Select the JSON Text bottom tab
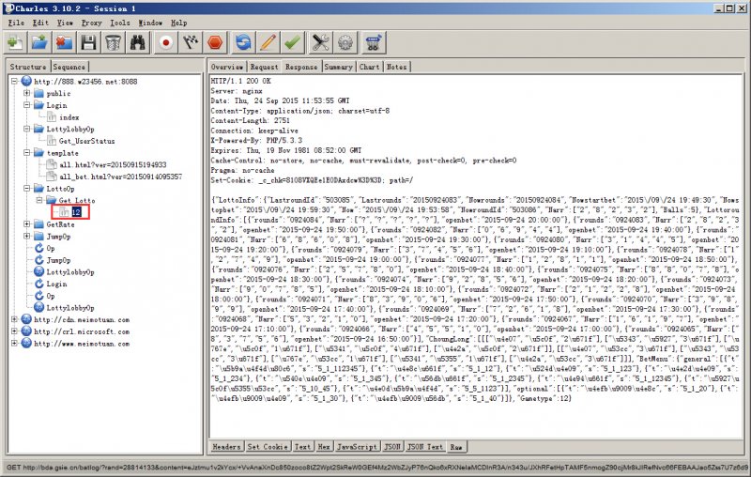The height and width of the screenshot is (477, 751). pyautogui.click(x=425, y=447)
